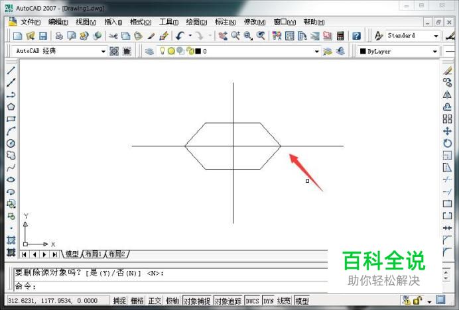Open the QuickCalc calculator
The width and height of the screenshot is (459, 310).
pyautogui.click(x=340, y=36)
